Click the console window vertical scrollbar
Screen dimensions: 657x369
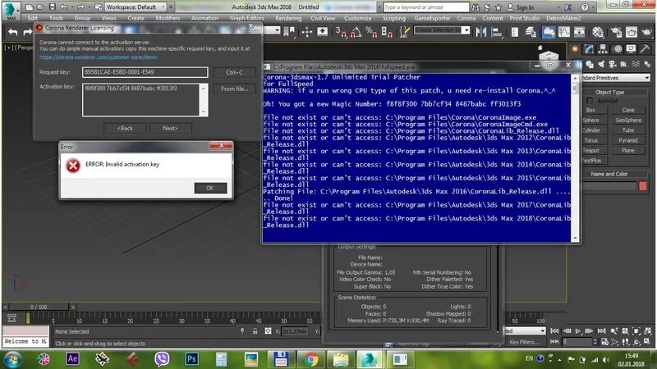[575, 157]
